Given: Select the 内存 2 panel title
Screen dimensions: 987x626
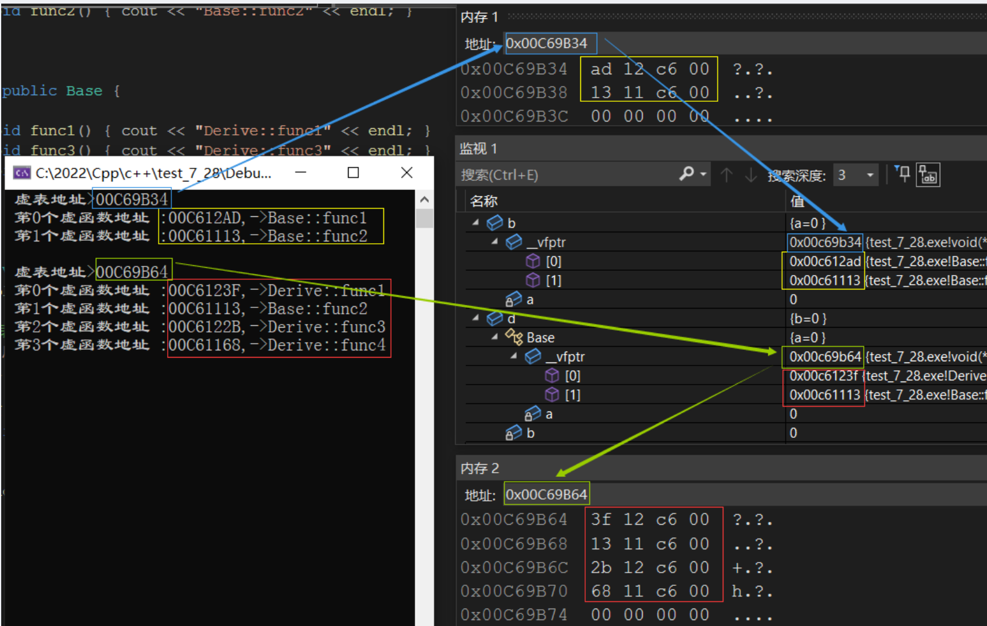Looking at the screenshot, I should (x=479, y=468).
